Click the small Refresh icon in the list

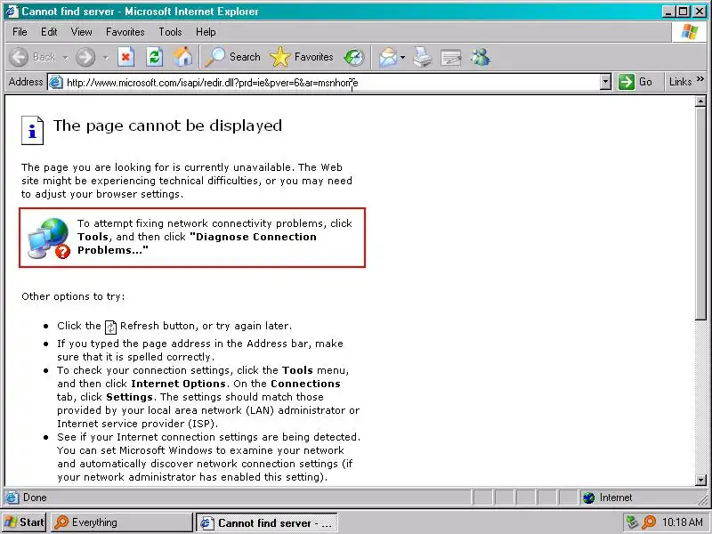110,327
